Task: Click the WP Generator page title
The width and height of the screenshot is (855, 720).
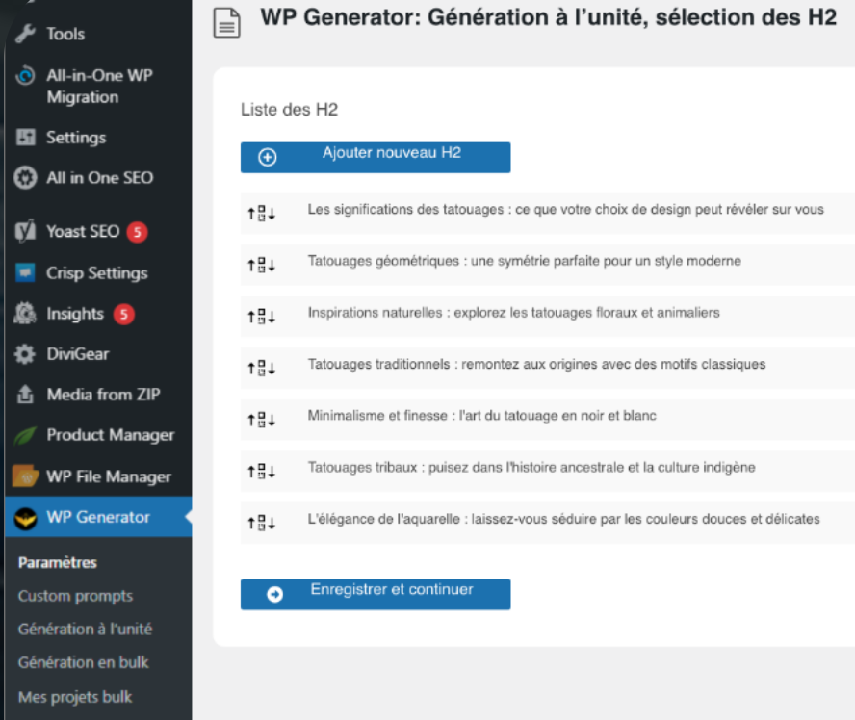Action: 549,17
